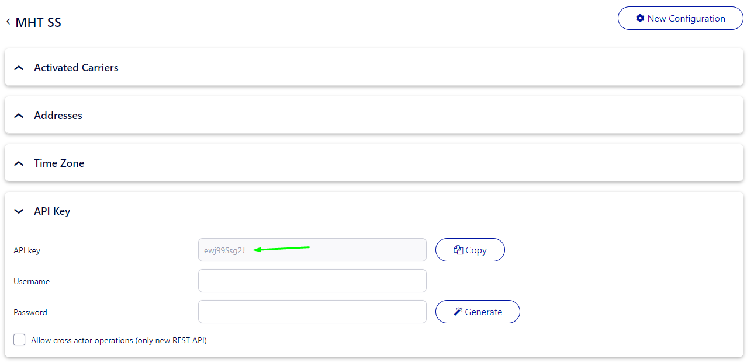Expand the Activated Carriers chevron
Image resolution: width=754 pixels, height=363 pixels.
point(19,68)
